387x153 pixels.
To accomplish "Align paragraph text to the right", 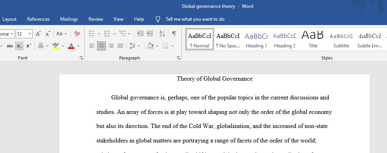I will click(x=111, y=46).
